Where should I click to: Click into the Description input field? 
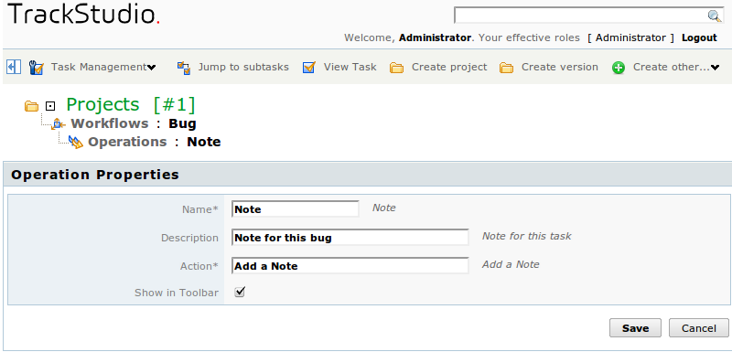pyautogui.click(x=350, y=238)
